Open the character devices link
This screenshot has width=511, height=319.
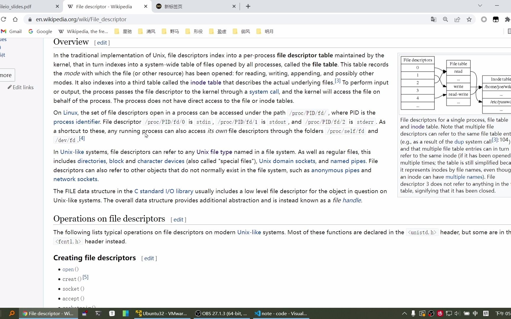point(161,161)
